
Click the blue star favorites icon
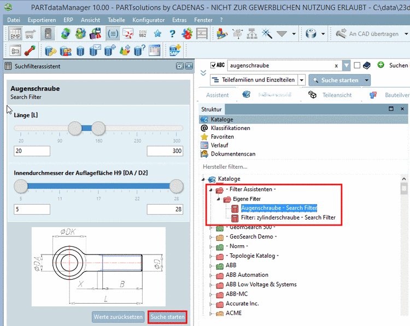tap(157, 34)
